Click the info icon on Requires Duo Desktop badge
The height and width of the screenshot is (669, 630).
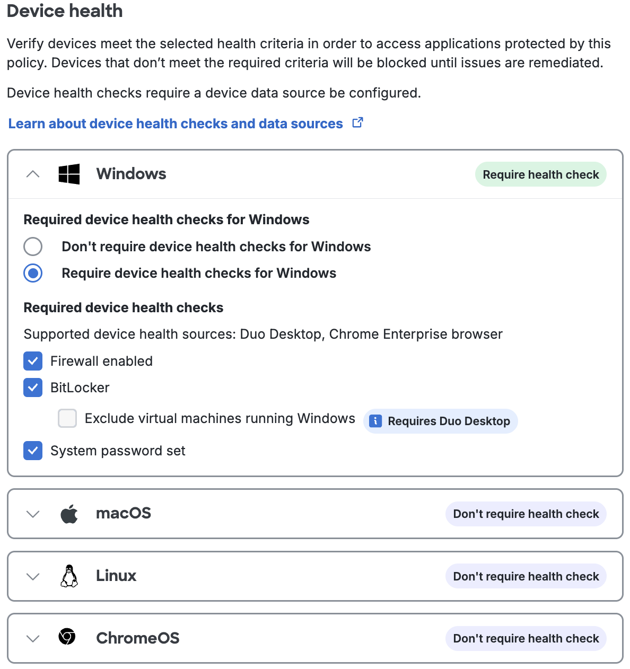[x=375, y=421]
